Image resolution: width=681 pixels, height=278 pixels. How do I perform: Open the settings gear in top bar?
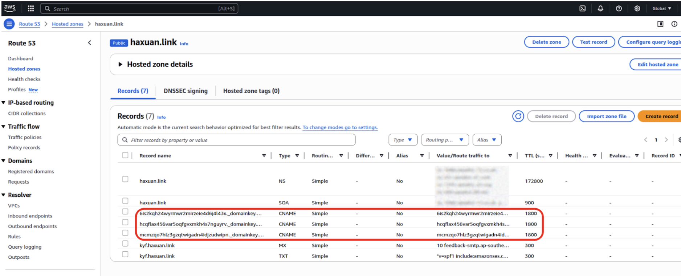coord(637,8)
